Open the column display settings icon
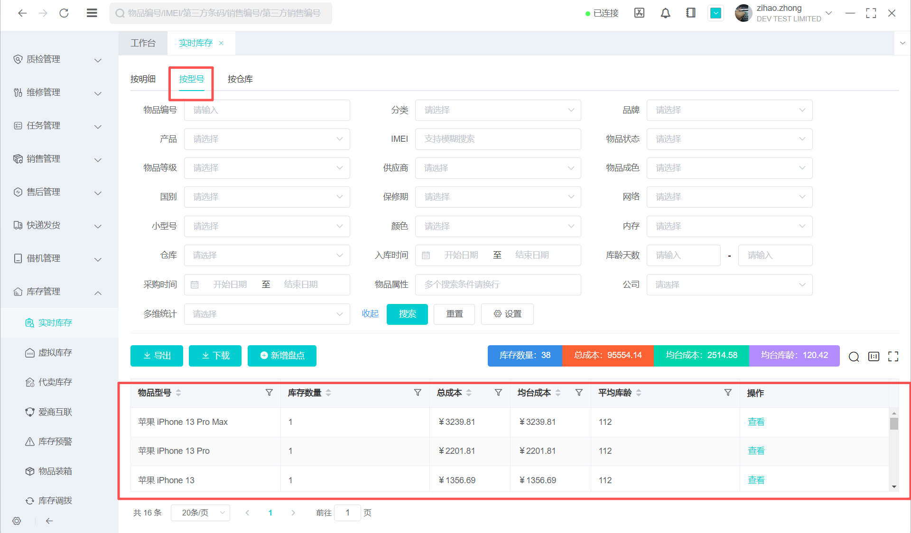Screen dimensions: 911x533 (x=874, y=357)
